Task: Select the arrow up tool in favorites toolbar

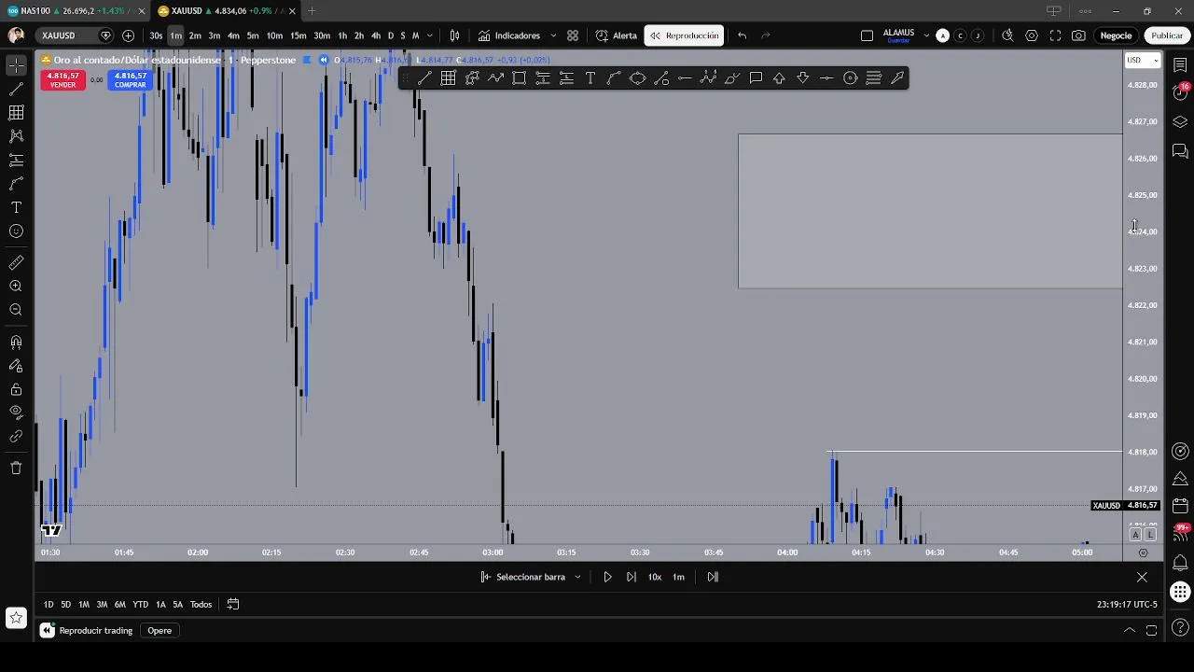Action: [x=779, y=78]
